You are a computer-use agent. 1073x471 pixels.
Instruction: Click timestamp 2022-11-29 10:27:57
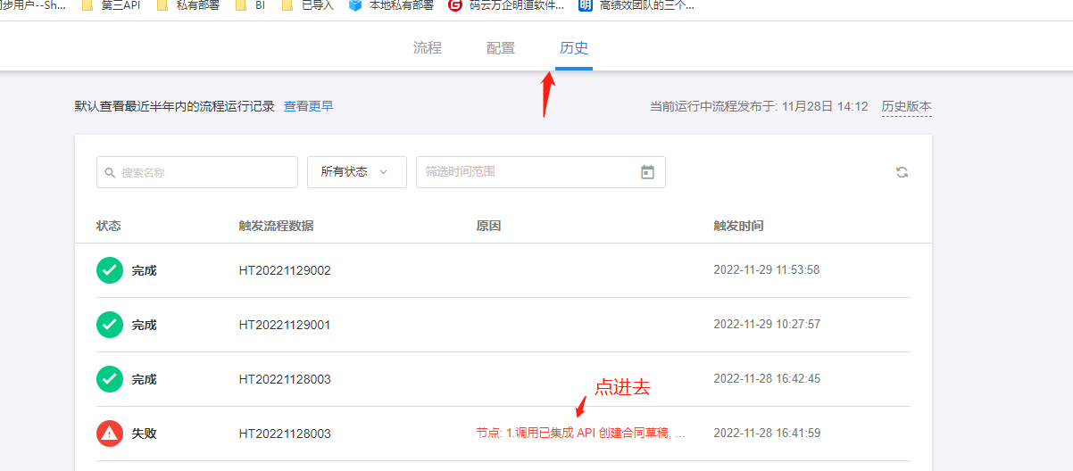pyautogui.click(x=767, y=325)
